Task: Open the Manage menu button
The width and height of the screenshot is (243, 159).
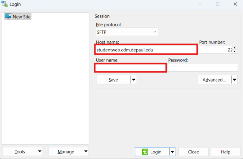Action: point(68,152)
